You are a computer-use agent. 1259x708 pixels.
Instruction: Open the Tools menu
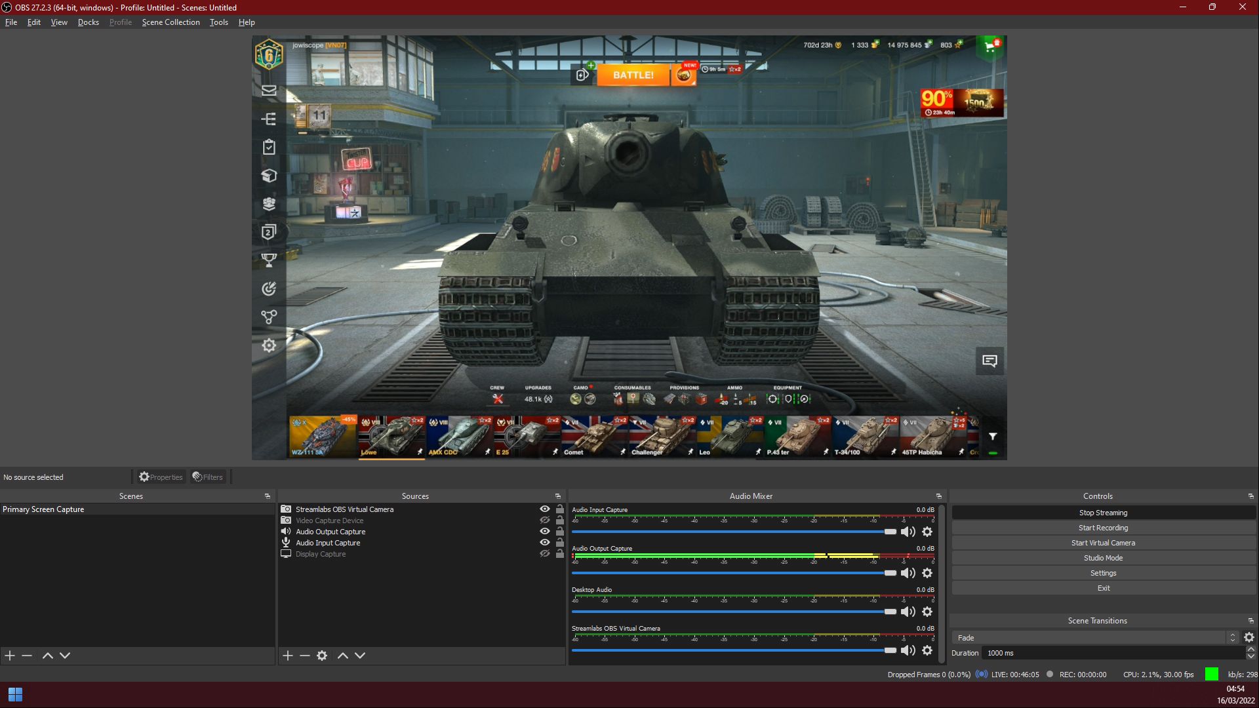[219, 22]
